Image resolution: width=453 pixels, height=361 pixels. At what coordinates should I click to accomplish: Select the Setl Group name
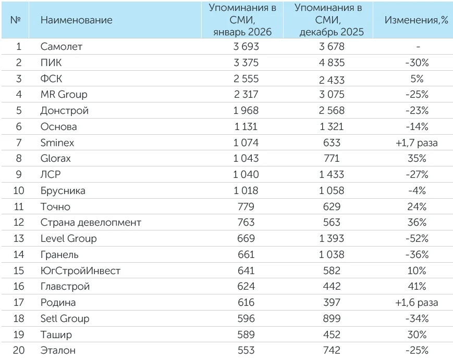(65, 318)
